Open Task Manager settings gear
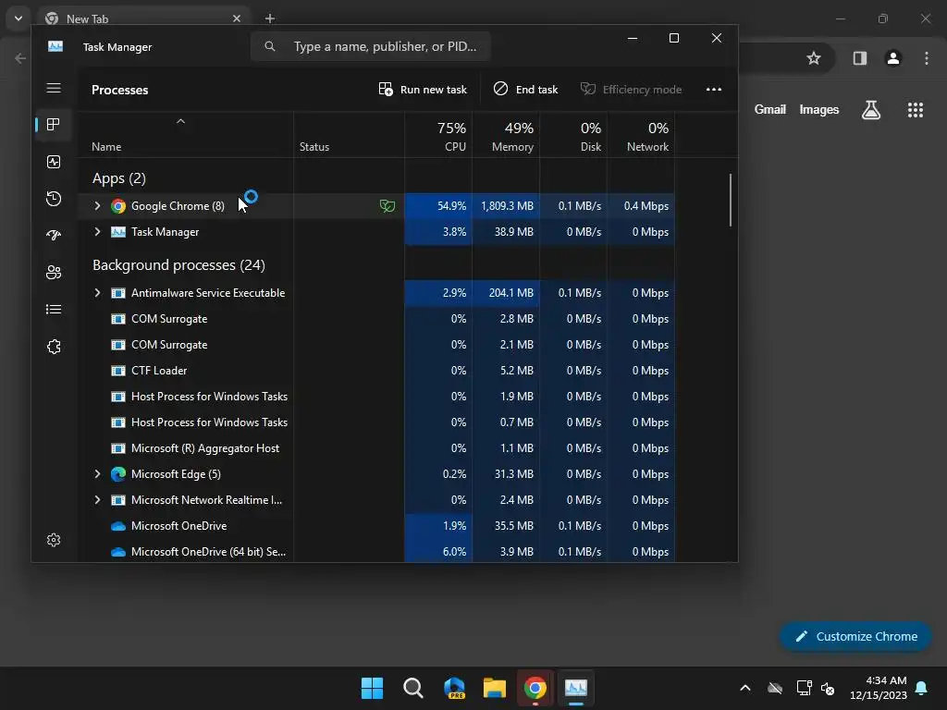This screenshot has height=710, width=947. click(x=54, y=540)
